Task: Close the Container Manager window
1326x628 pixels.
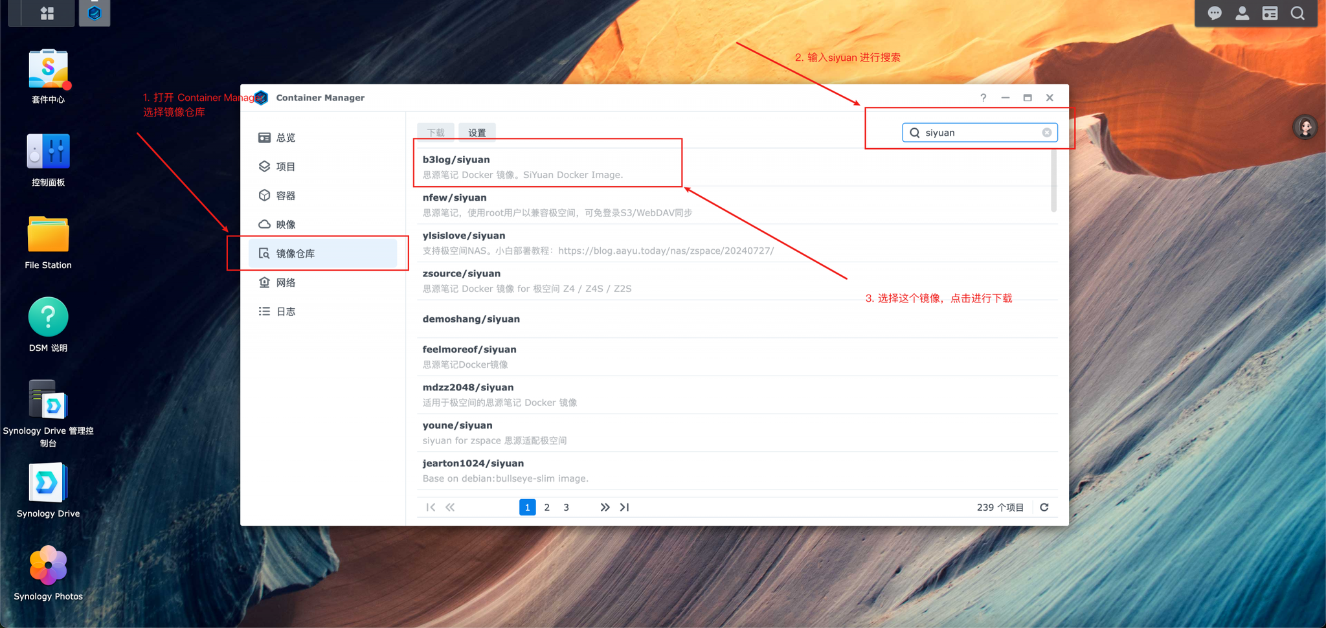Action: click(x=1050, y=98)
